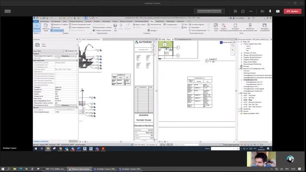
Task: Mute the Teams microphone
Action: (270, 11)
